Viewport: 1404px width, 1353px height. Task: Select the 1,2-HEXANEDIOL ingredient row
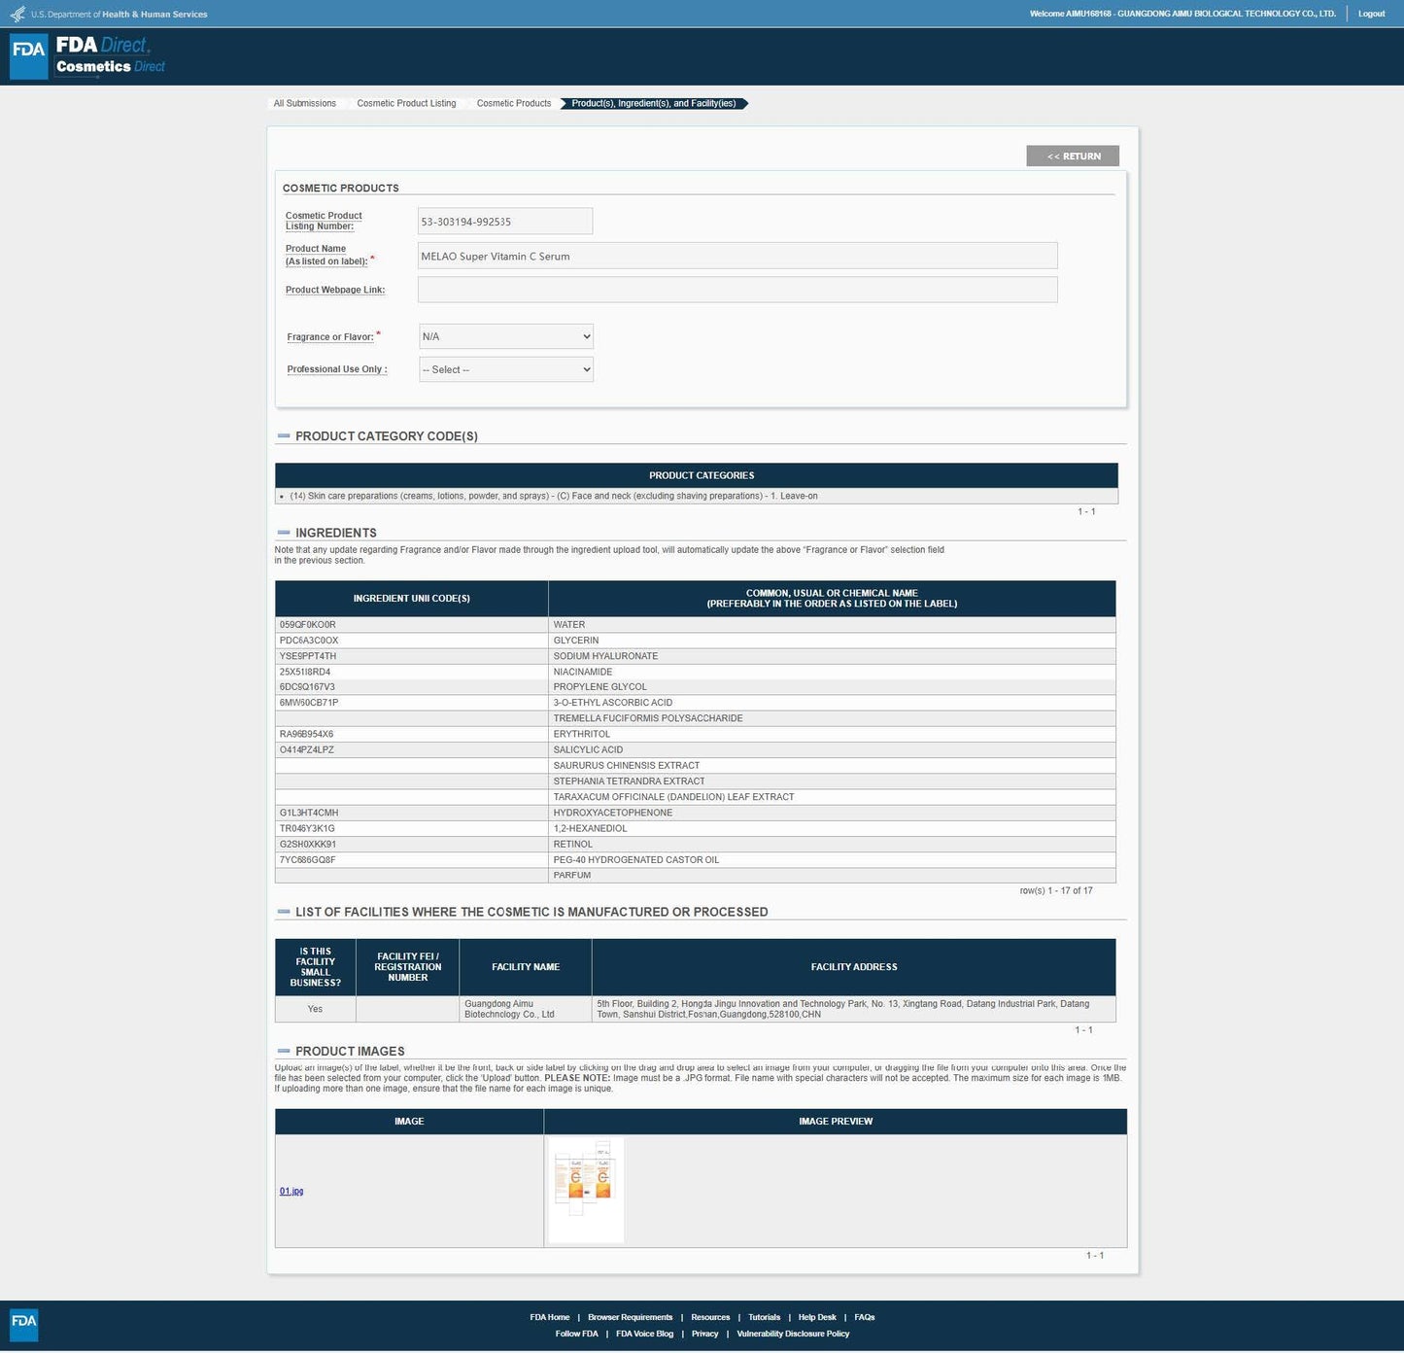click(695, 828)
